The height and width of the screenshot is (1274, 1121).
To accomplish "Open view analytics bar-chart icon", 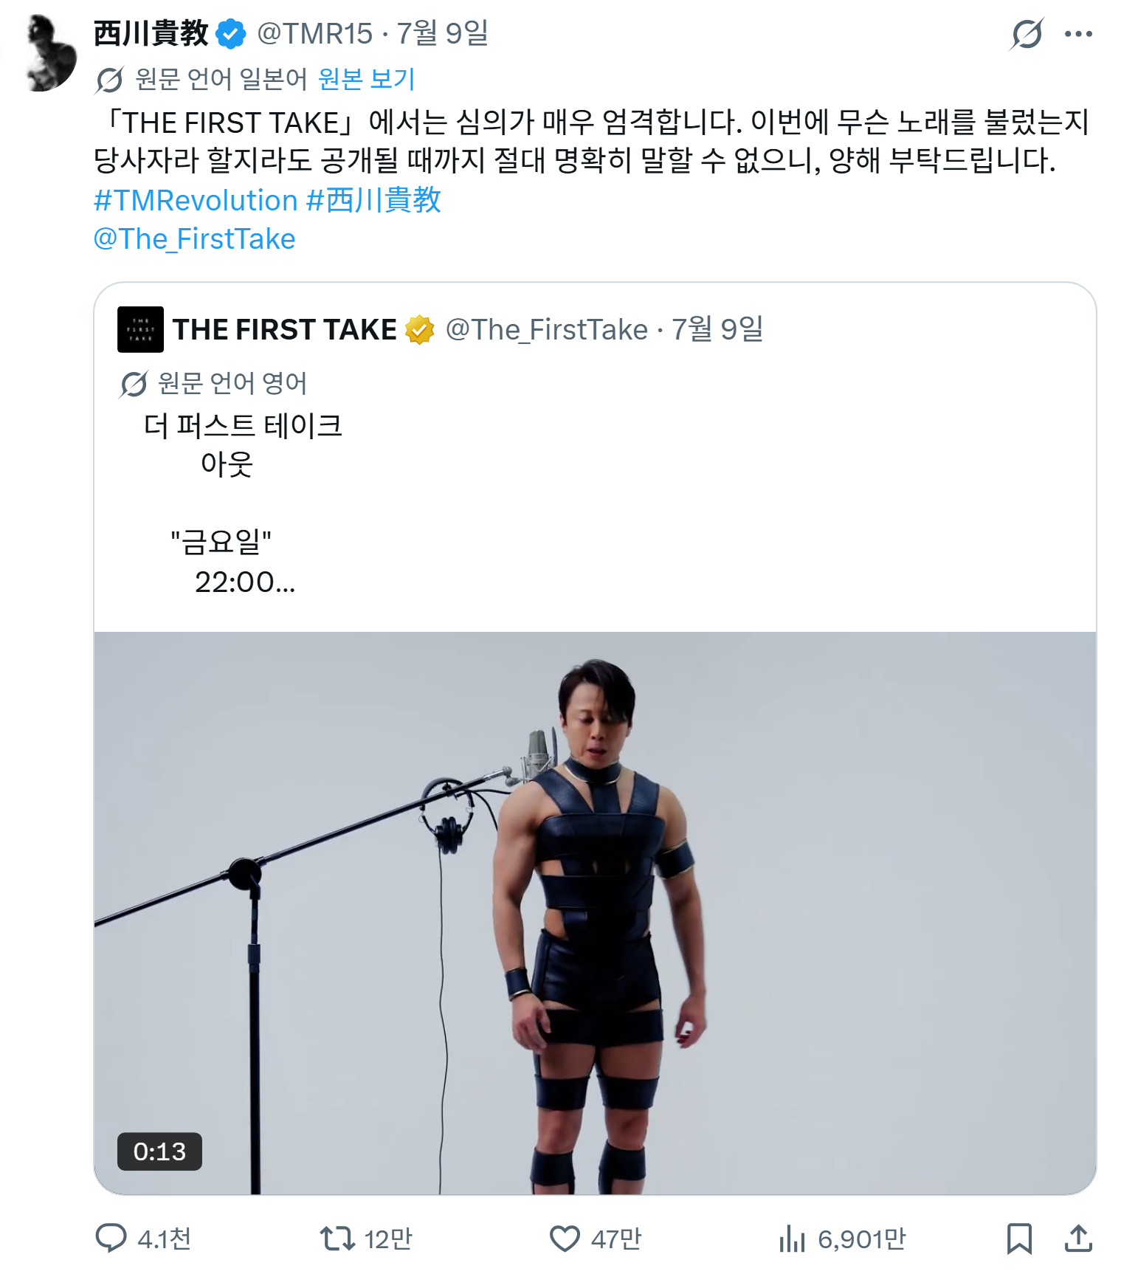I will (x=792, y=1238).
